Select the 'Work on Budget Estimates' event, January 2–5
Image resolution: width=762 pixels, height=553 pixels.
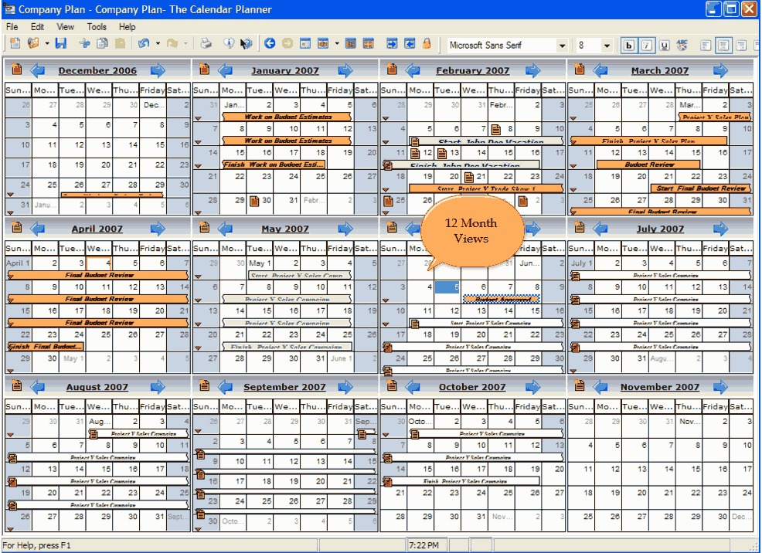287,117
